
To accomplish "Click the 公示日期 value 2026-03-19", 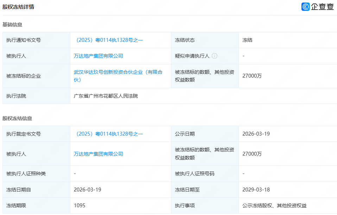I will pyautogui.click(x=256, y=134).
